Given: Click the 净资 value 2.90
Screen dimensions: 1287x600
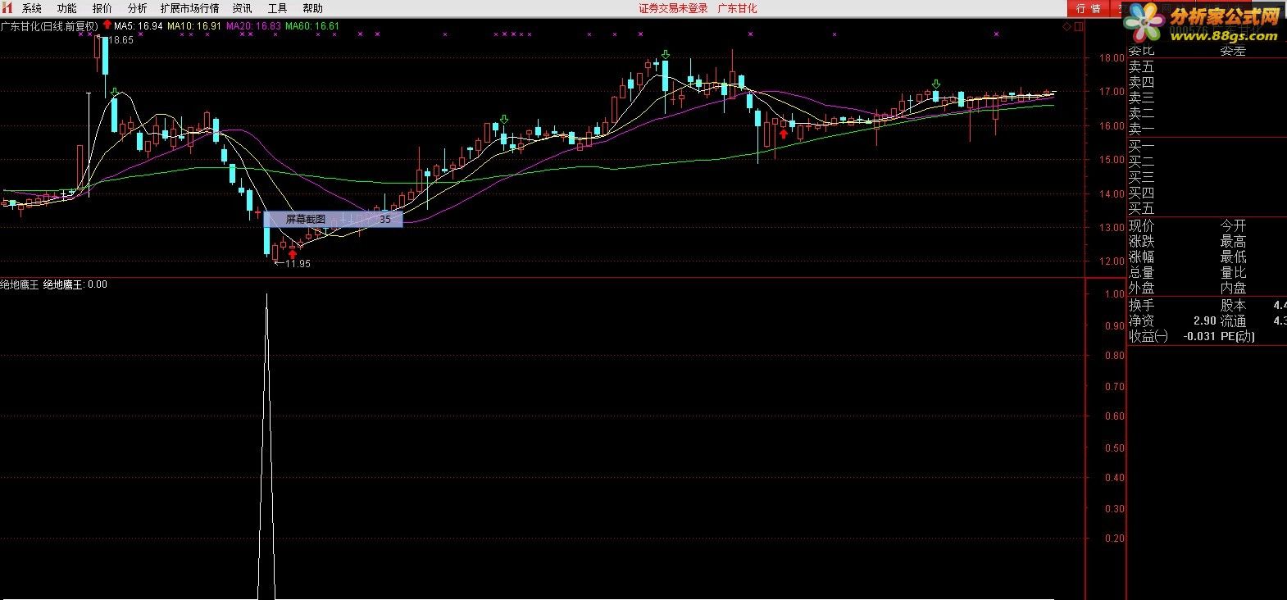Looking at the screenshot, I should (x=1204, y=320).
